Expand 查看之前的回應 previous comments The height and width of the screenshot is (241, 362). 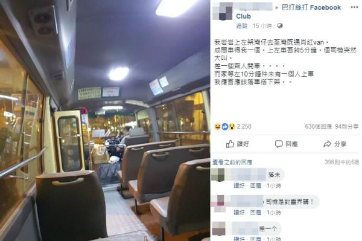pyautogui.click(x=232, y=162)
